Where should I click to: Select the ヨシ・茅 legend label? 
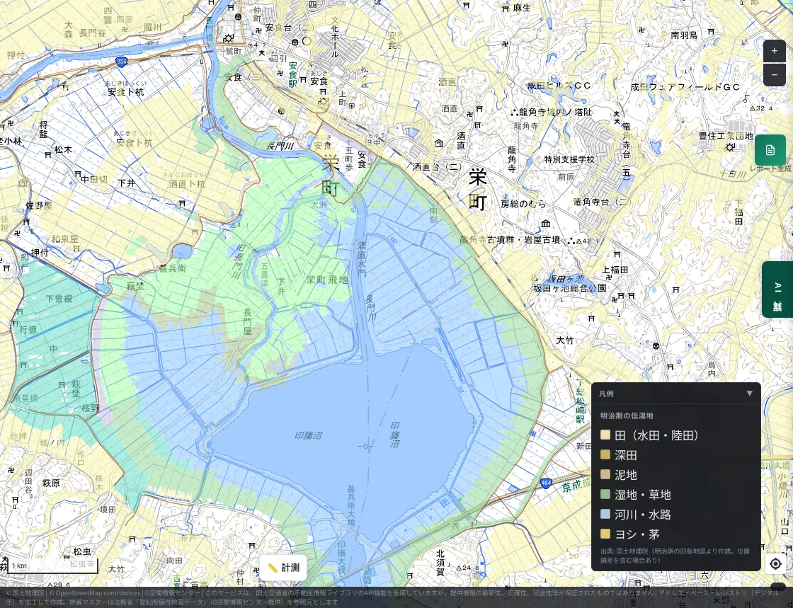tap(637, 534)
